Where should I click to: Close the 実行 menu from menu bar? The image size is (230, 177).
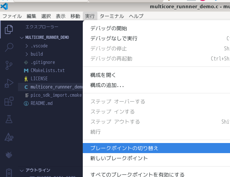pyautogui.click(x=90, y=16)
